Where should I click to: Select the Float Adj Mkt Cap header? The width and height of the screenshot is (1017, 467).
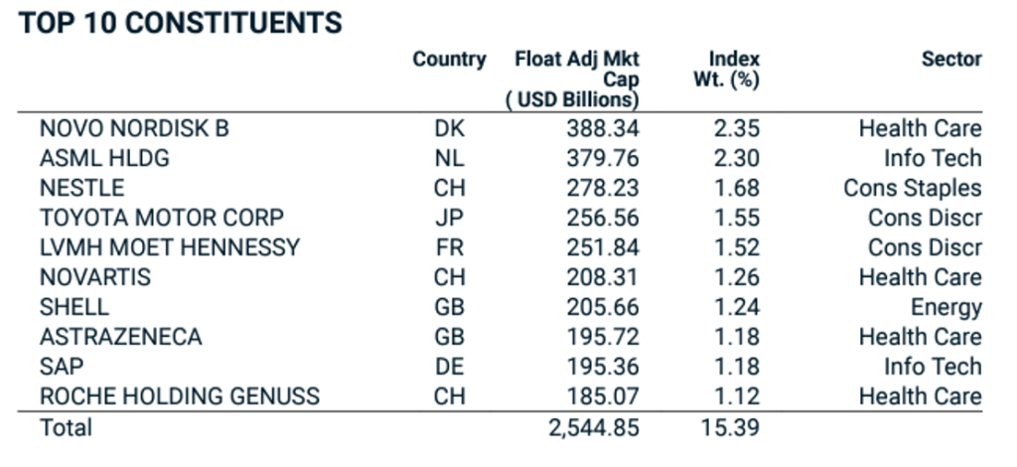click(573, 79)
